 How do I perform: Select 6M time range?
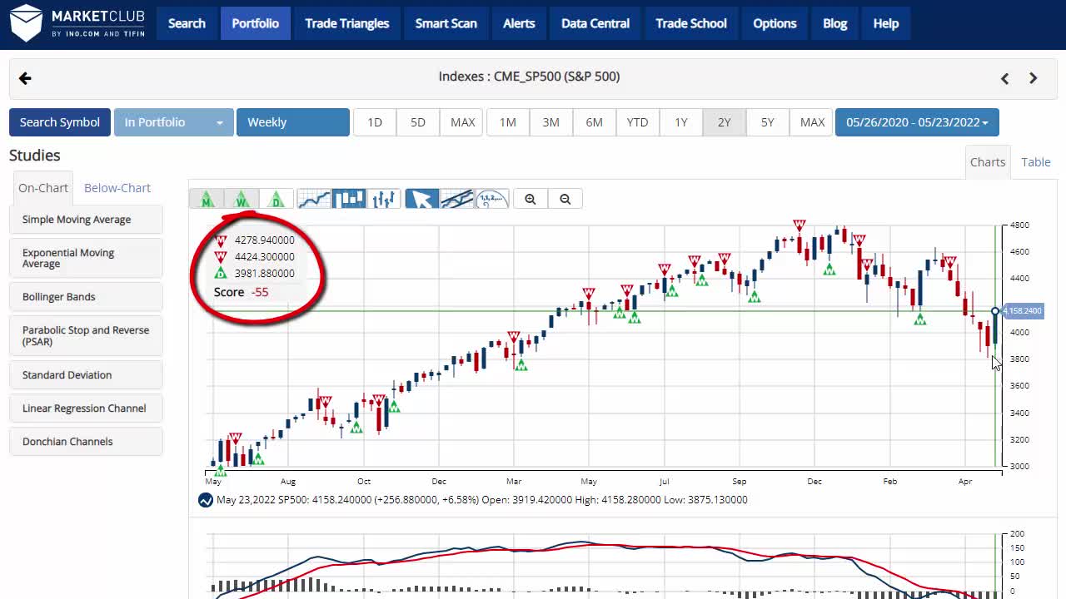coord(594,122)
